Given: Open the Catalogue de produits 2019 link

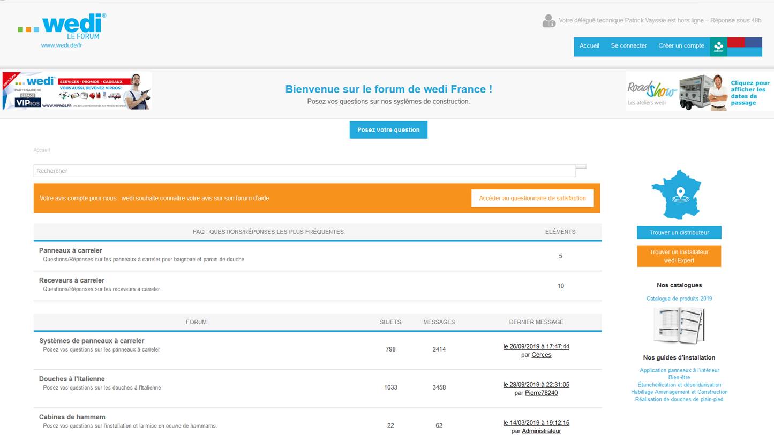Looking at the screenshot, I should click(x=679, y=299).
